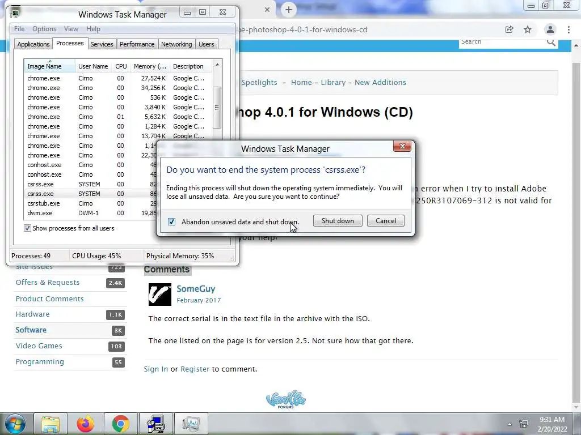Switch to Performance tab
581x435 pixels.
[137, 44]
